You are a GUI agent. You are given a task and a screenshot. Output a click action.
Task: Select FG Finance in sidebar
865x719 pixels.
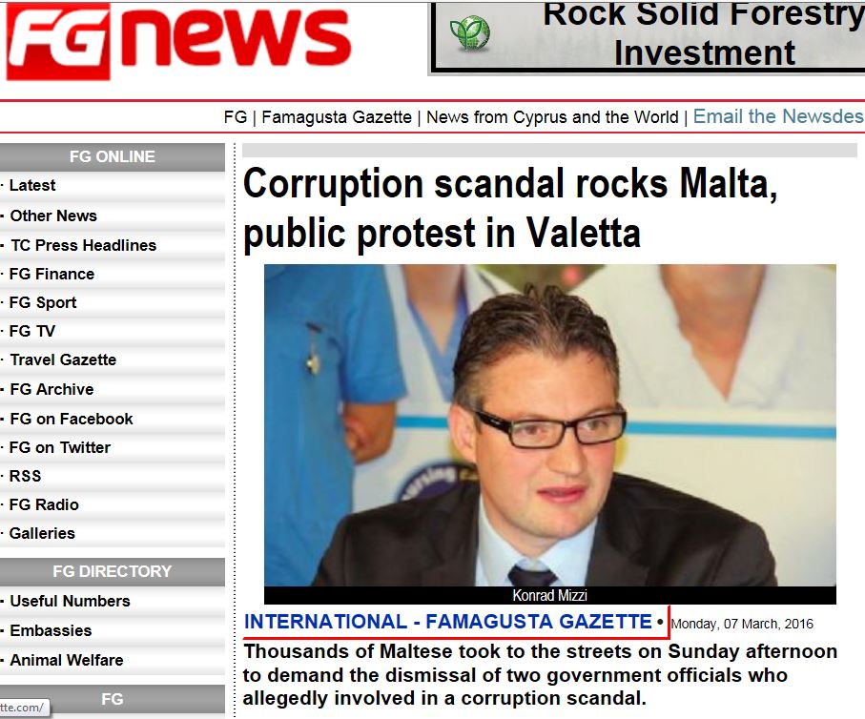(x=51, y=274)
